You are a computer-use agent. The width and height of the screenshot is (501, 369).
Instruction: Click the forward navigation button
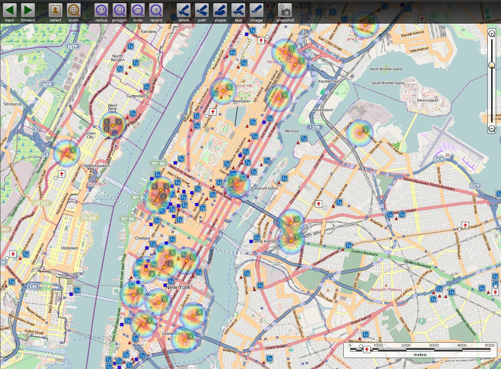pyautogui.click(x=27, y=10)
